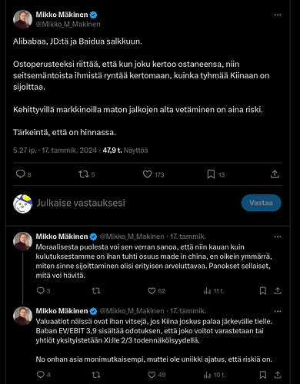Like the Valuaatiot reply with 49 likes
300x384 pixels.
(157, 375)
